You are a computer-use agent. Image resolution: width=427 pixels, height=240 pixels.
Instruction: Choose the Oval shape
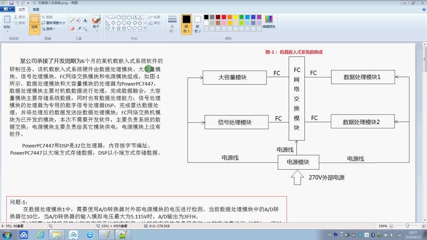118,18
